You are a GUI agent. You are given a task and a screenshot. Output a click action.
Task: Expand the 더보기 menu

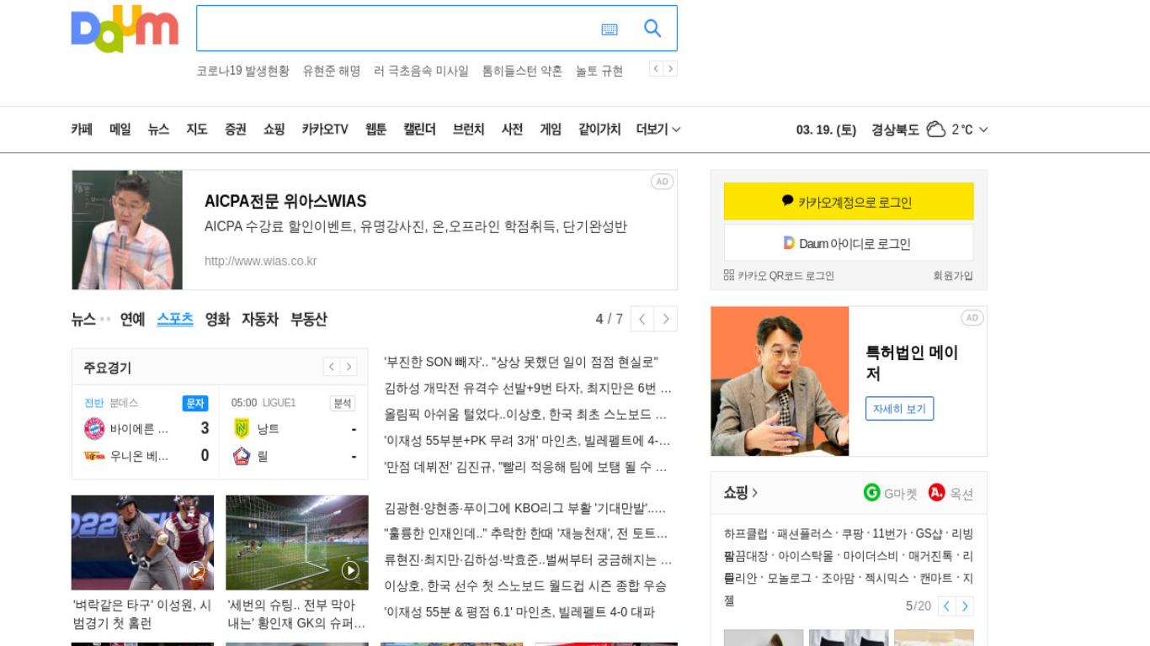tap(658, 130)
